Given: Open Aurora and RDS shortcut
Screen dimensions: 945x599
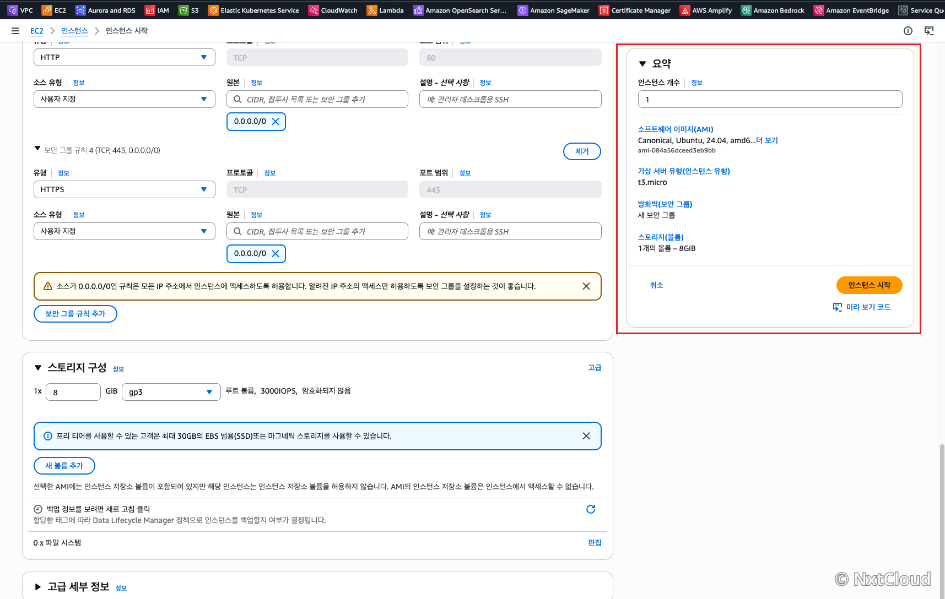Looking at the screenshot, I should click(x=105, y=10).
